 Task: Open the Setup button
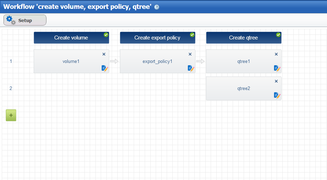click(25, 20)
